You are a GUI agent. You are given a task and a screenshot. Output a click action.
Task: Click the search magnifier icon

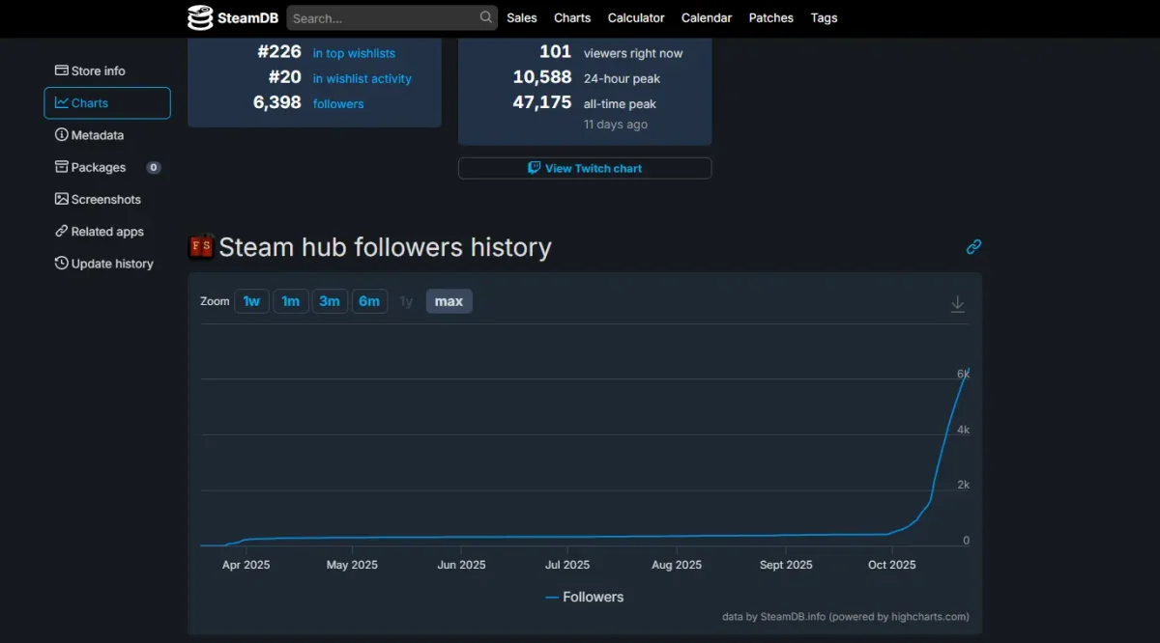pos(485,17)
